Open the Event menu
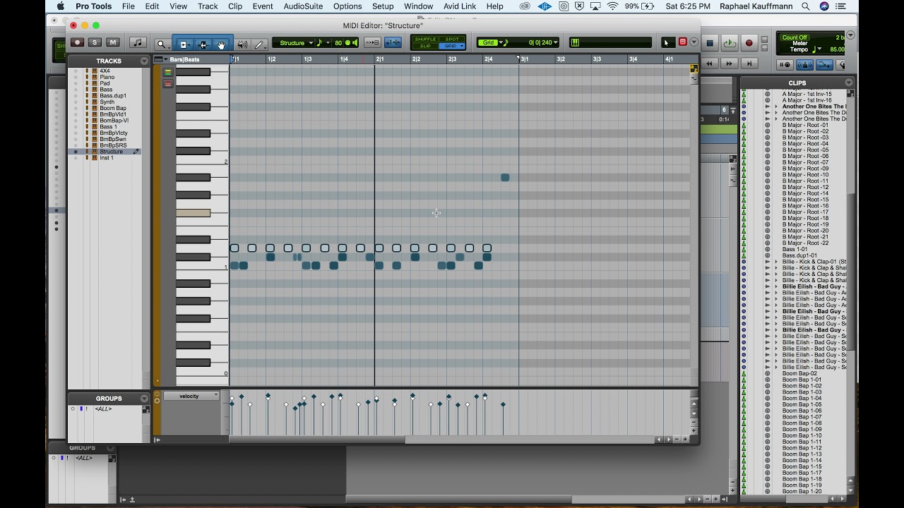 pos(263,6)
